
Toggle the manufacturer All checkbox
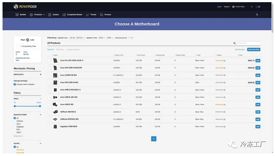tap(15, 118)
